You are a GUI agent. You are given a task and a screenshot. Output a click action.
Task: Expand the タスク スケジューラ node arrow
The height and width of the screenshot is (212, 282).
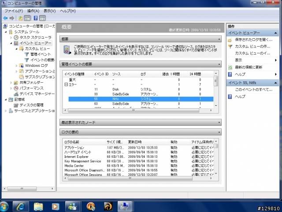click(11, 37)
